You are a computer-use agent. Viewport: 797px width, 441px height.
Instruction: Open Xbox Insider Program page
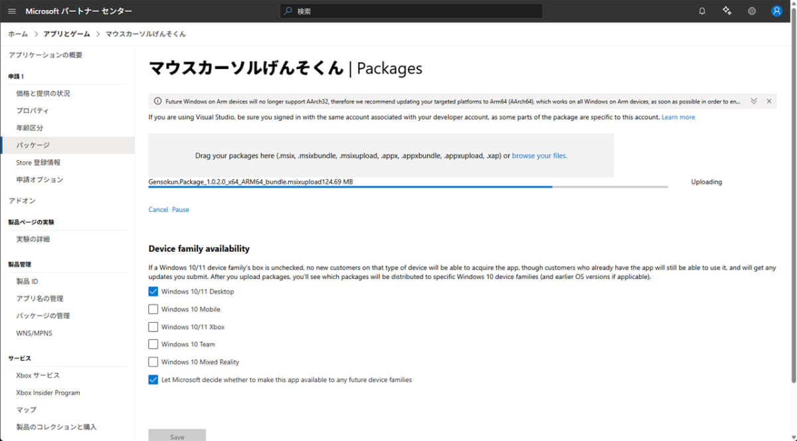48,393
